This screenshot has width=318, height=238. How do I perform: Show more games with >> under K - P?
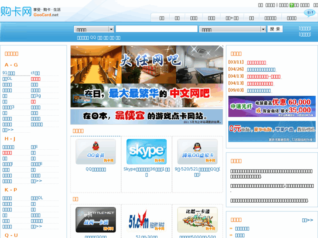pyautogui.click(x=36, y=226)
